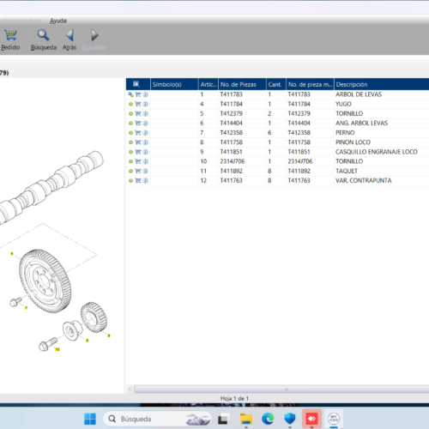Screen dimensions: 429x429
Task: Click status icon of ARBOL DE LEVAS row
Action: click(x=130, y=94)
